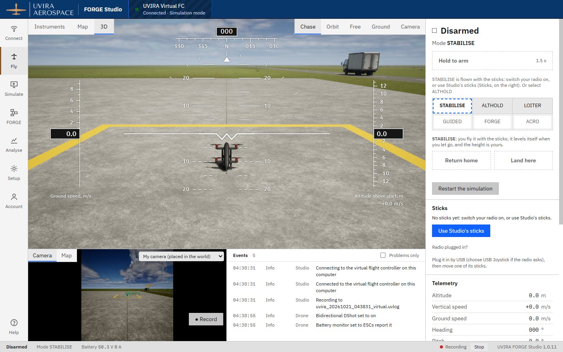
Task: Select the Free camera view
Action: pos(355,27)
